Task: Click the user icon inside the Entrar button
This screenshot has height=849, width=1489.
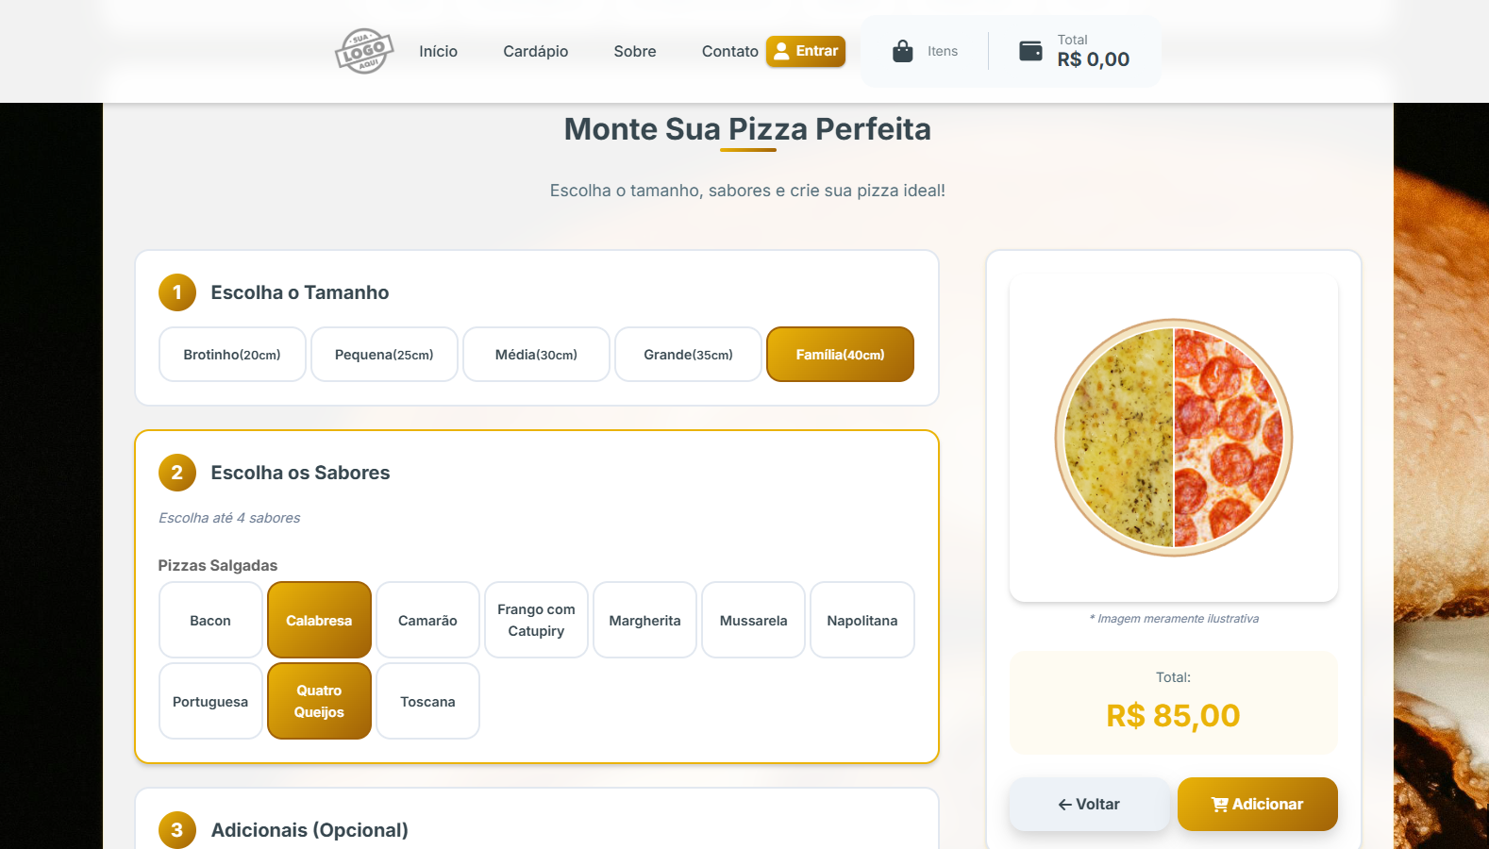Action: (x=780, y=52)
